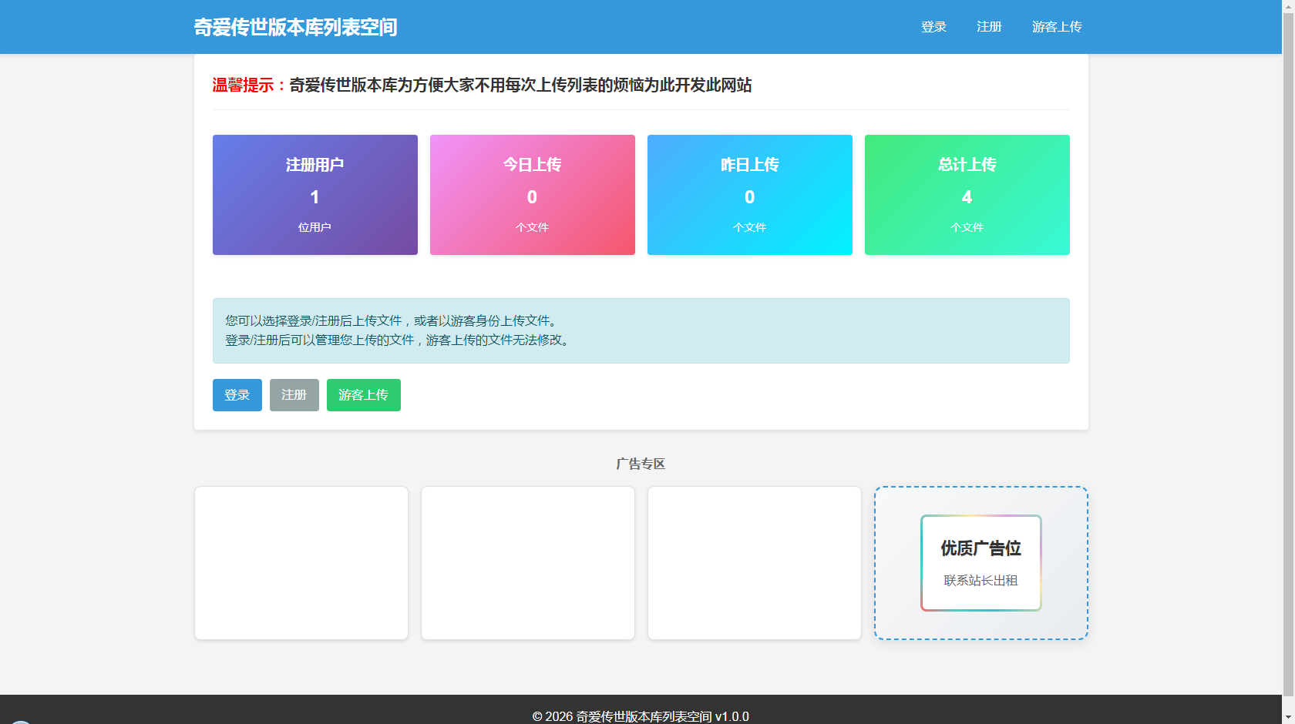Open the middle blank ad card
1295x724 pixels.
point(528,563)
